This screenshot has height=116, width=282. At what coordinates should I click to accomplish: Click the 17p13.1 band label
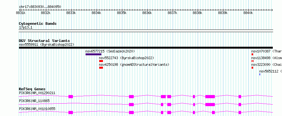(26, 28)
